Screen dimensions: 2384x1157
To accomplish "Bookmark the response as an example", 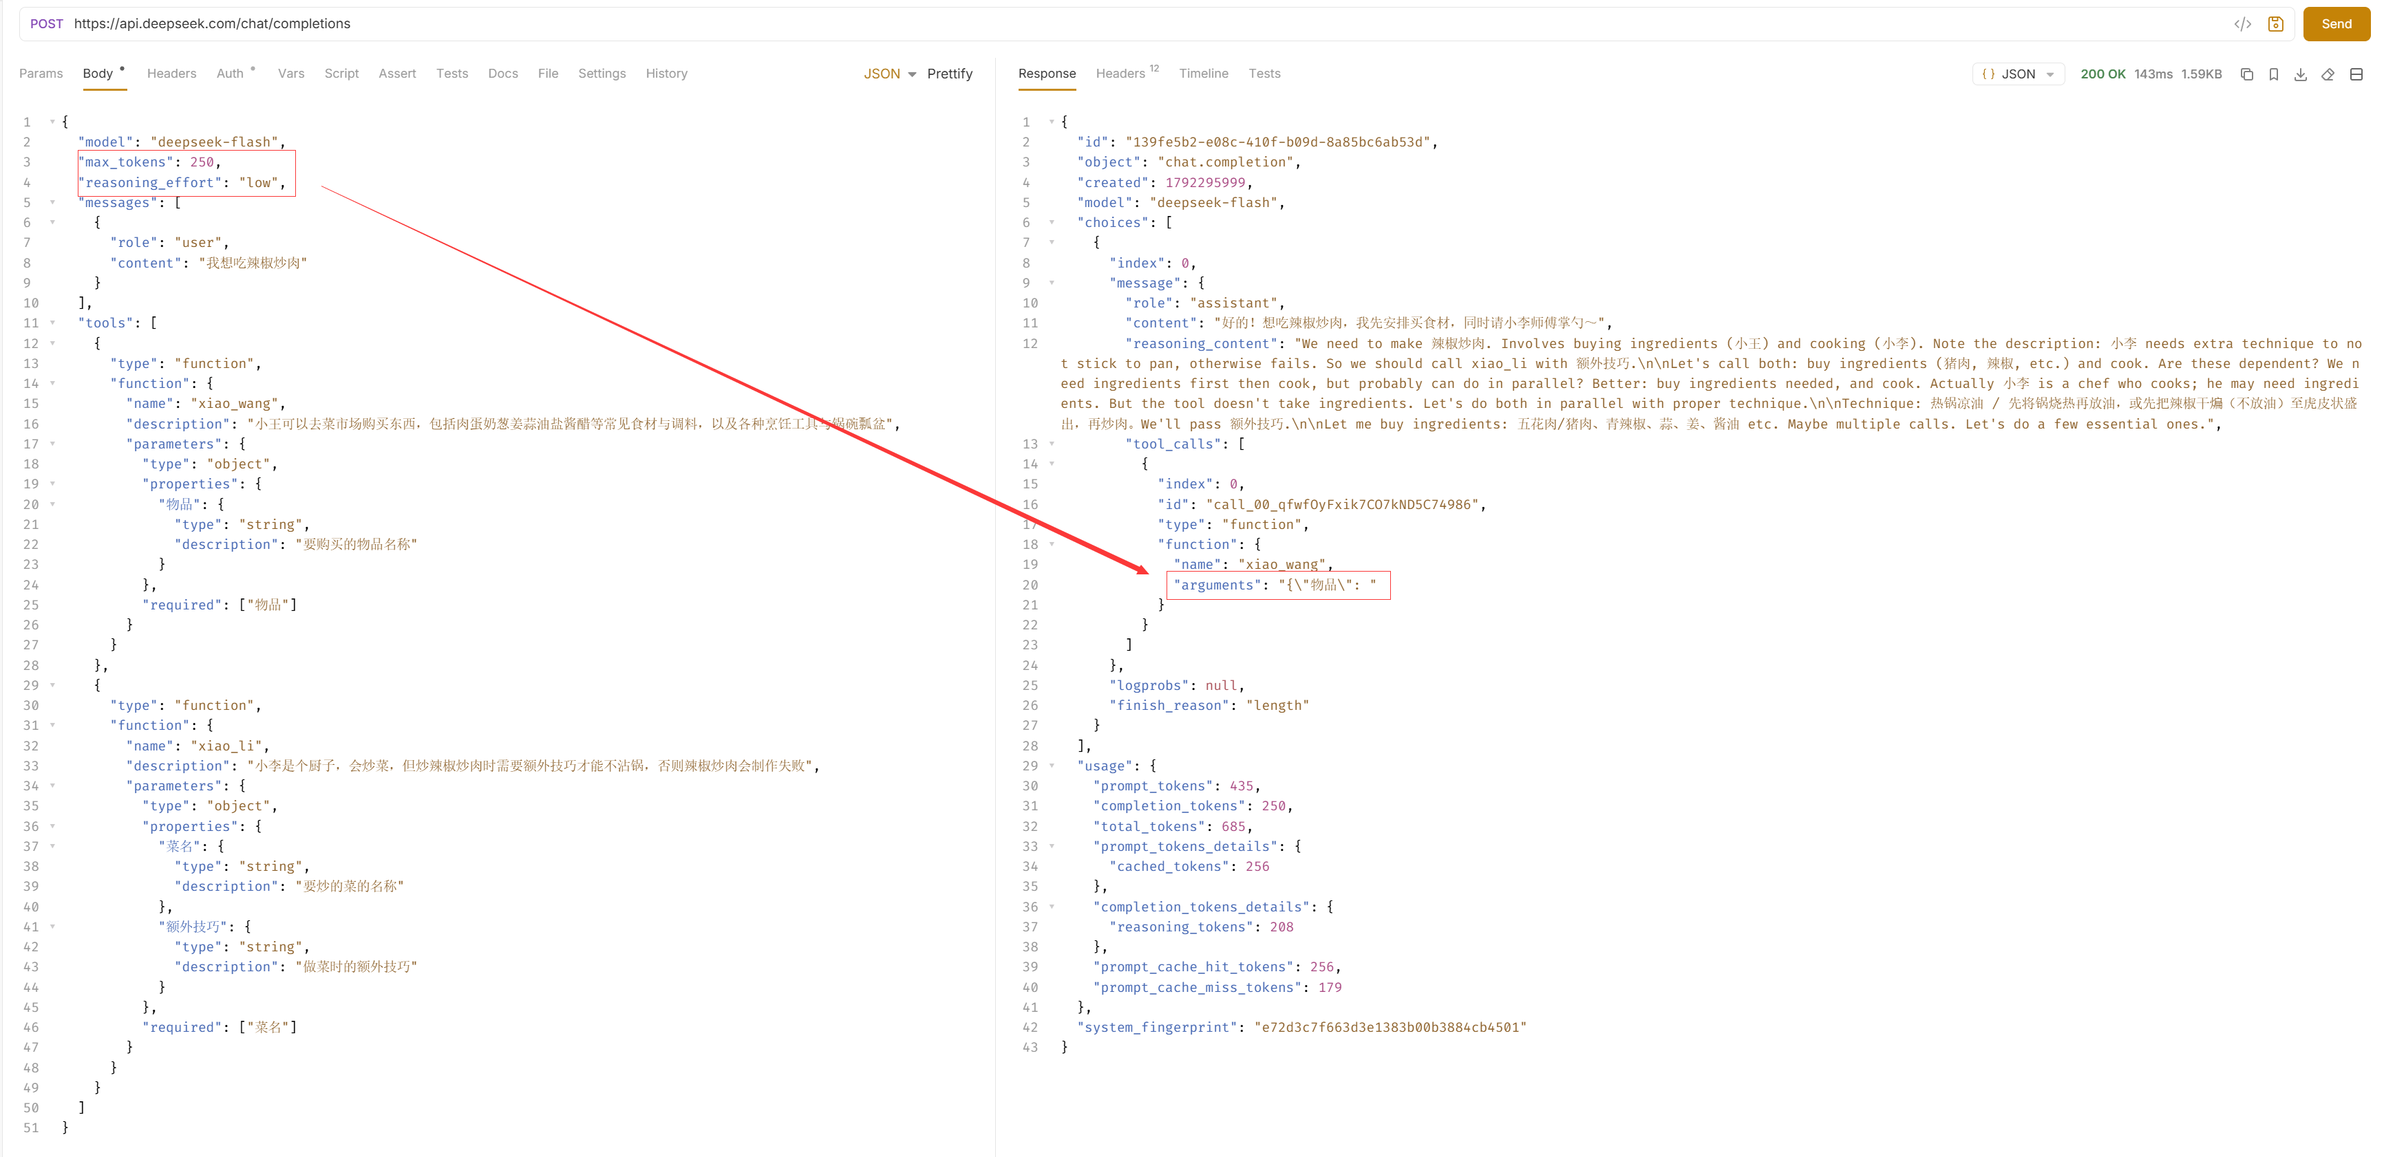I will pyautogui.click(x=2274, y=74).
